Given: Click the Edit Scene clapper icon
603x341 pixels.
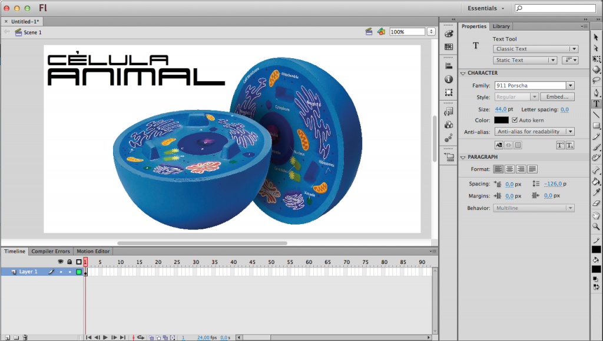Looking at the screenshot, I should pos(369,32).
